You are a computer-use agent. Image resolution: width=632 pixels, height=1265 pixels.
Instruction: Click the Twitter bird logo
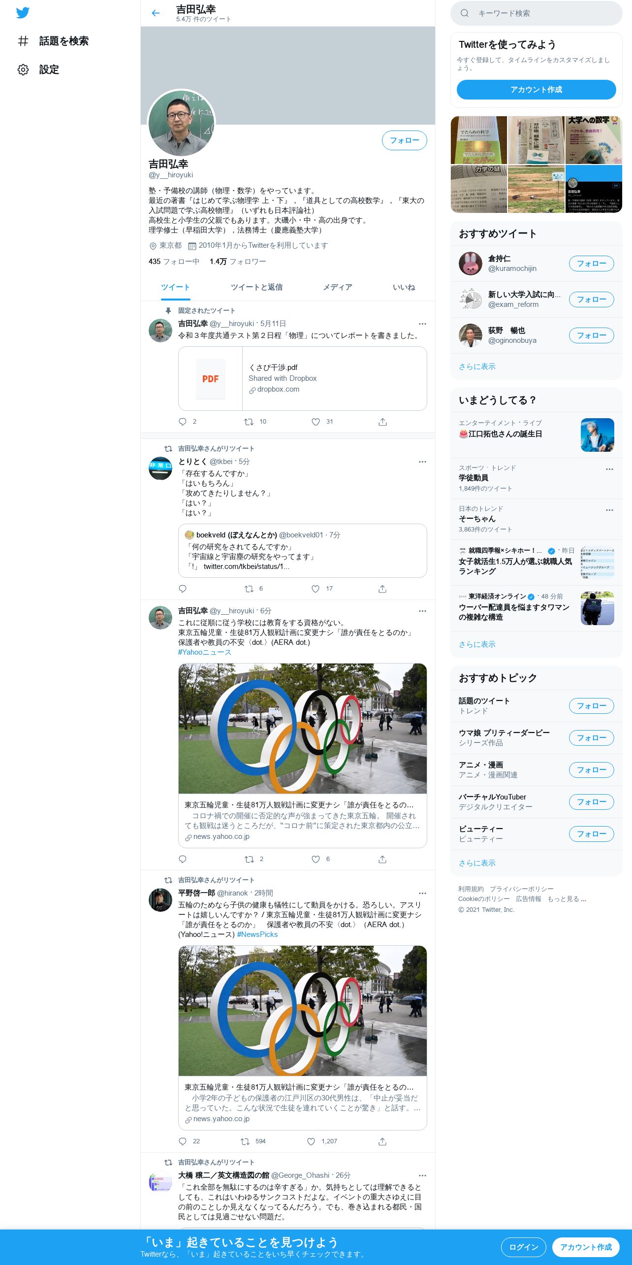coord(23,13)
